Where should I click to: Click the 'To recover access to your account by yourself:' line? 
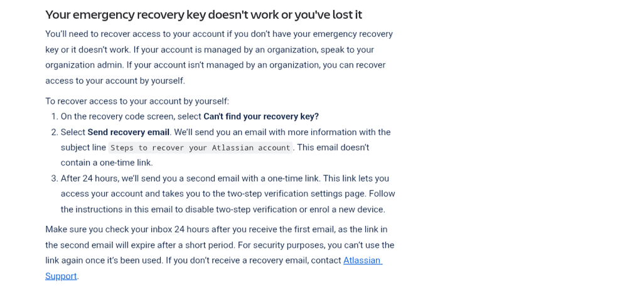137,101
